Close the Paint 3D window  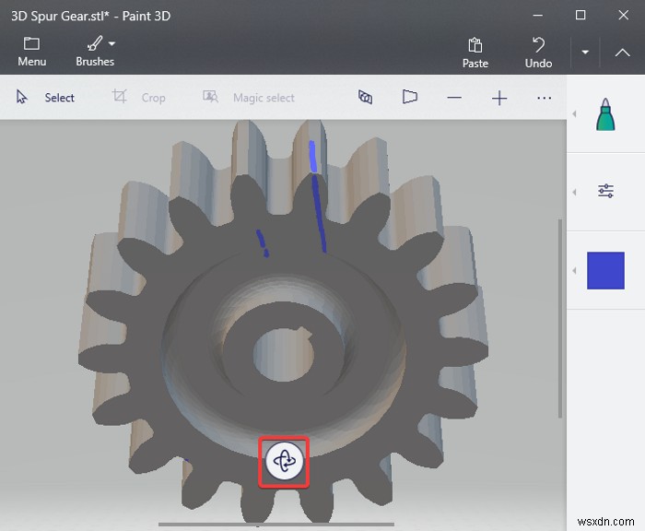coord(623,16)
